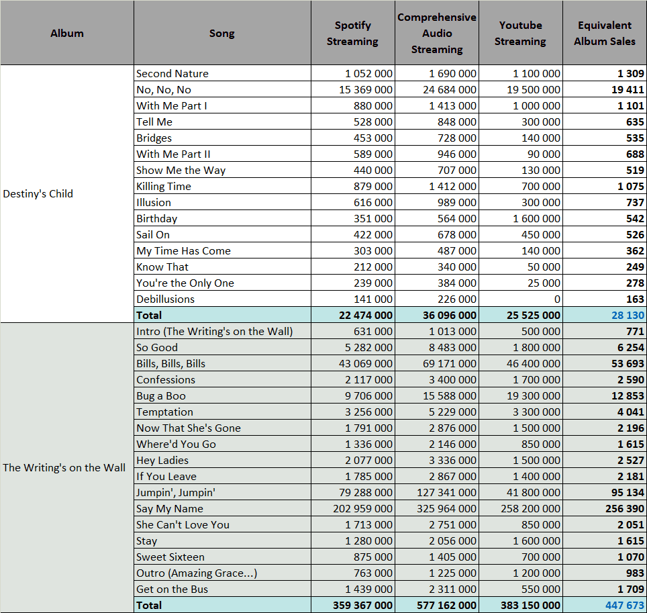
Task: Select the Debillusions song cell
Action: 222,299
